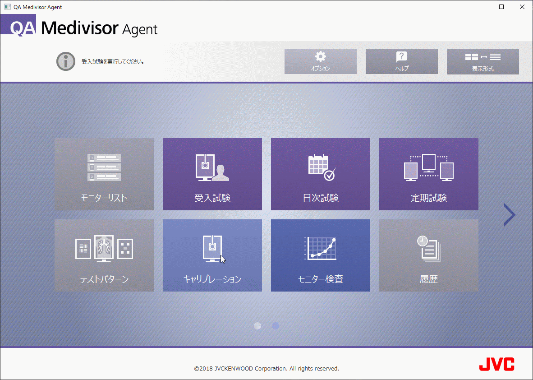
Task: Open ヘルプ help button
Action: (402, 61)
